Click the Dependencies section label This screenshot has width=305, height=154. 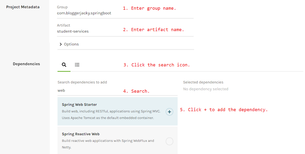pyautogui.click(x=26, y=64)
